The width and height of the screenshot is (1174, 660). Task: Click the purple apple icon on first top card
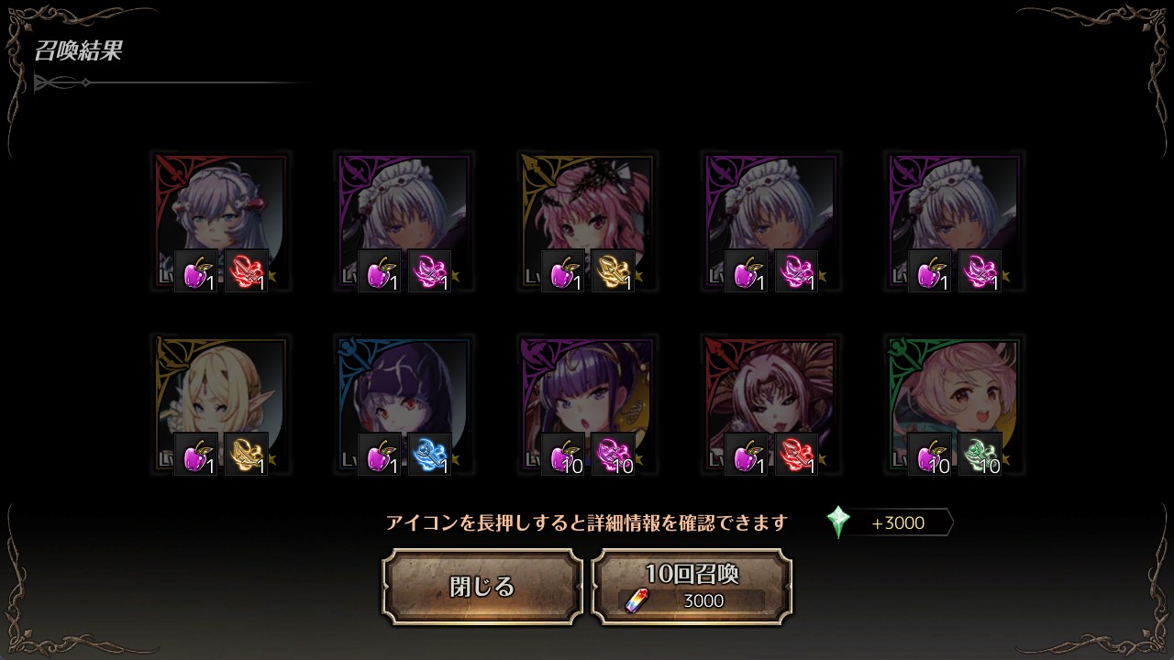(x=196, y=271)
